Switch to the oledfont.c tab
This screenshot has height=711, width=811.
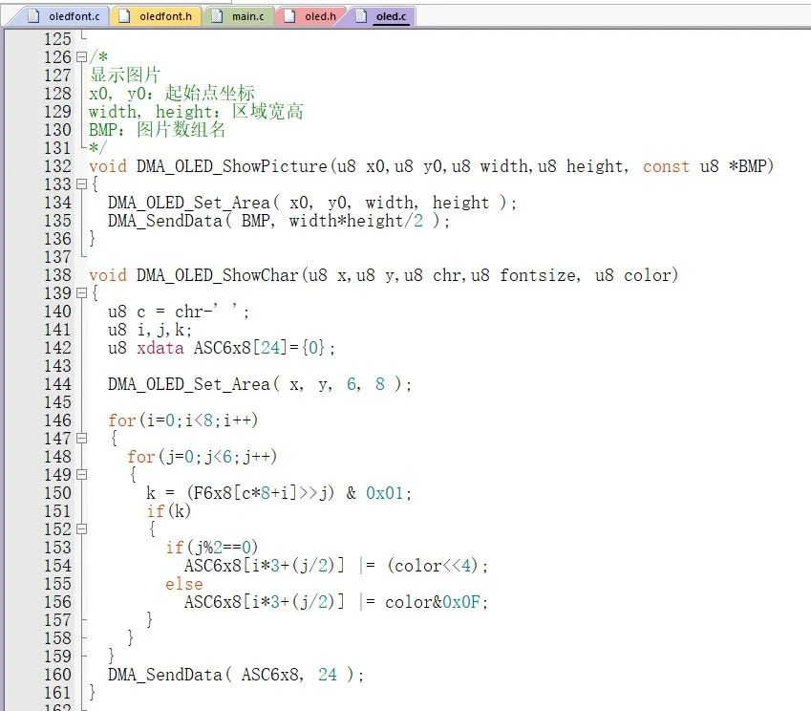tap(63, 16)
